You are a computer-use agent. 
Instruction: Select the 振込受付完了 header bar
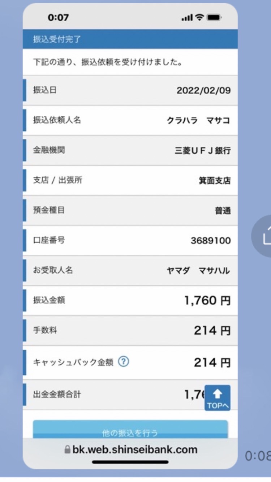pos(130,39)
